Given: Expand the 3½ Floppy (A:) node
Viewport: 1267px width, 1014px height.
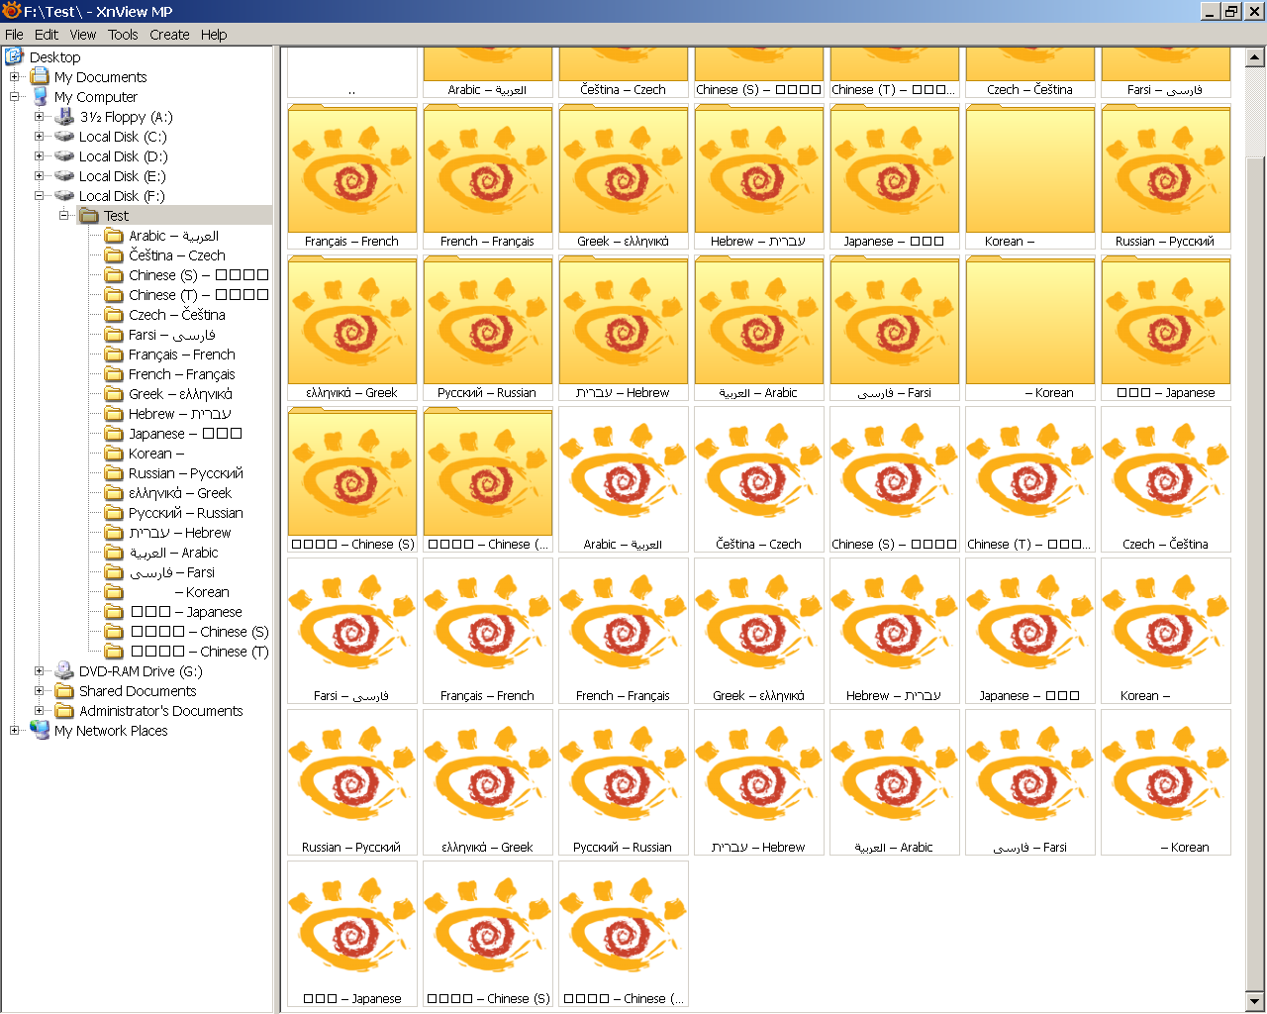Looking at the screenshot, I should click(x=39, y=116).
